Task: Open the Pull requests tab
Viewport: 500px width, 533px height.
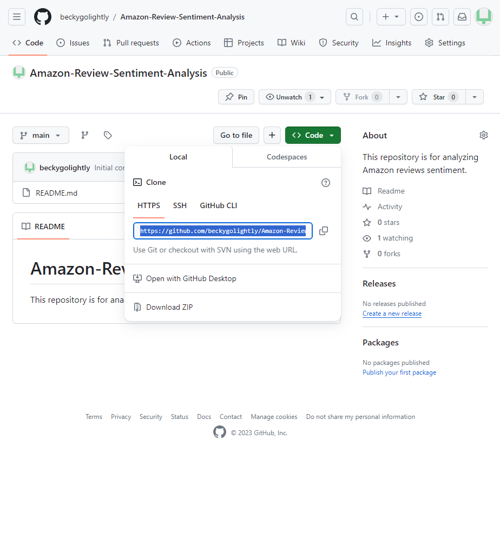Action: pyautogui.click(x=131, y=43)
